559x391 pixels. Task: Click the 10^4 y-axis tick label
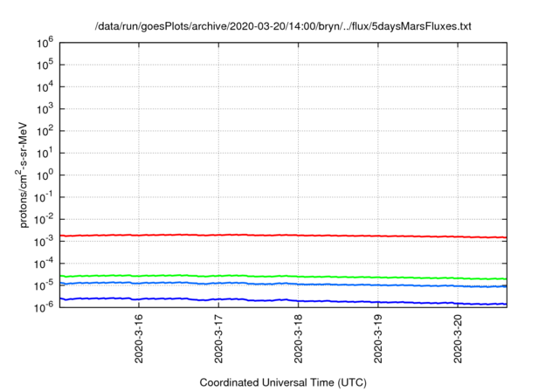45,87
